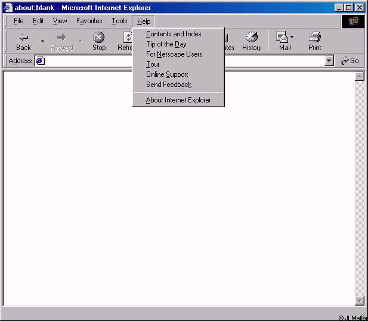Click the vertical scrollbar track
This screenshot has height=321, width=368.
(x=359, y=188)
